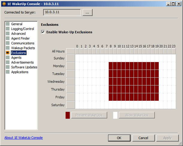
Task: Open the About 1E WakeUp Console link
Action: point(24,138)
